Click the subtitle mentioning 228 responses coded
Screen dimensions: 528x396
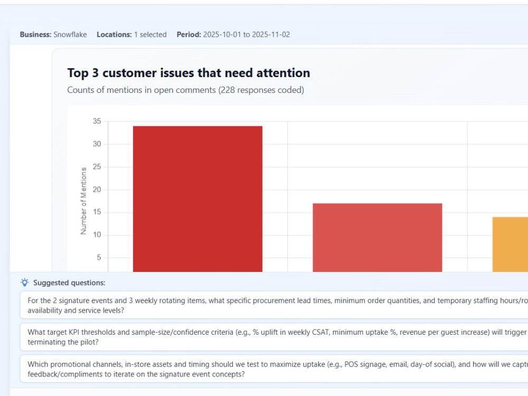[185, 90]
